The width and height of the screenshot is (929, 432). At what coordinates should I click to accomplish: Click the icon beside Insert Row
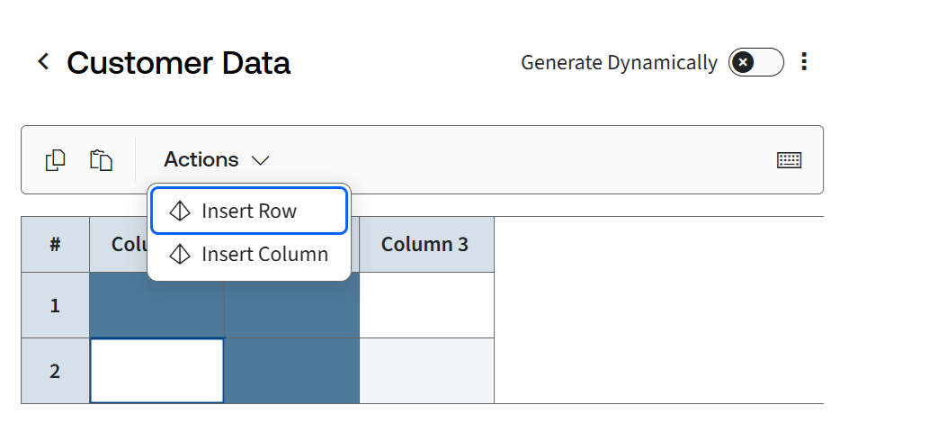[180, 211]
